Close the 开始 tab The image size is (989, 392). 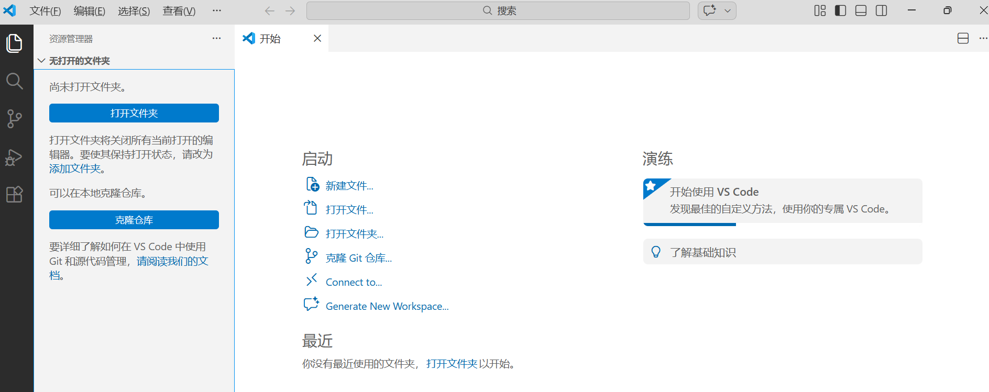[x=317, y=38]
